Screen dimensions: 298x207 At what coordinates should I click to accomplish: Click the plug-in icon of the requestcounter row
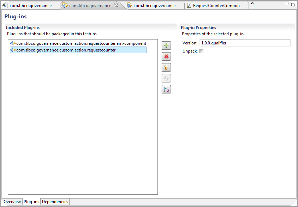click(13, 50)
